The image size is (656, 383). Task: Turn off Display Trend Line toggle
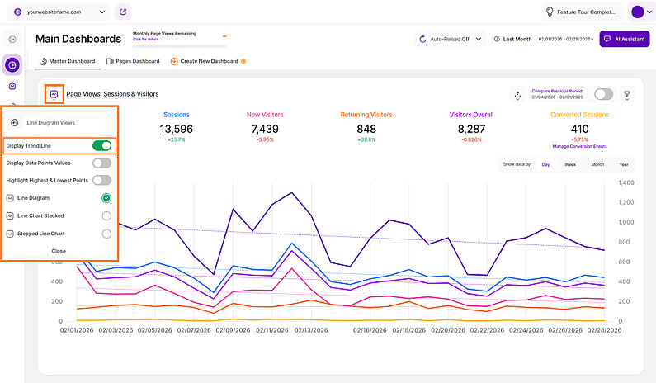(x=101, y=146)
